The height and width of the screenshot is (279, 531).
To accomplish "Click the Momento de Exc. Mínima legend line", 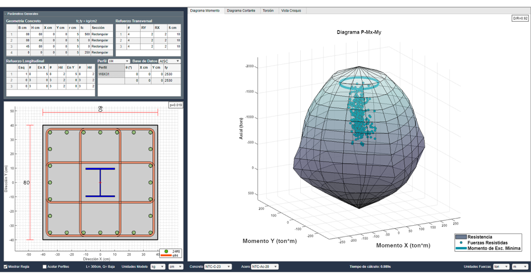I will [x=461, y=248].
